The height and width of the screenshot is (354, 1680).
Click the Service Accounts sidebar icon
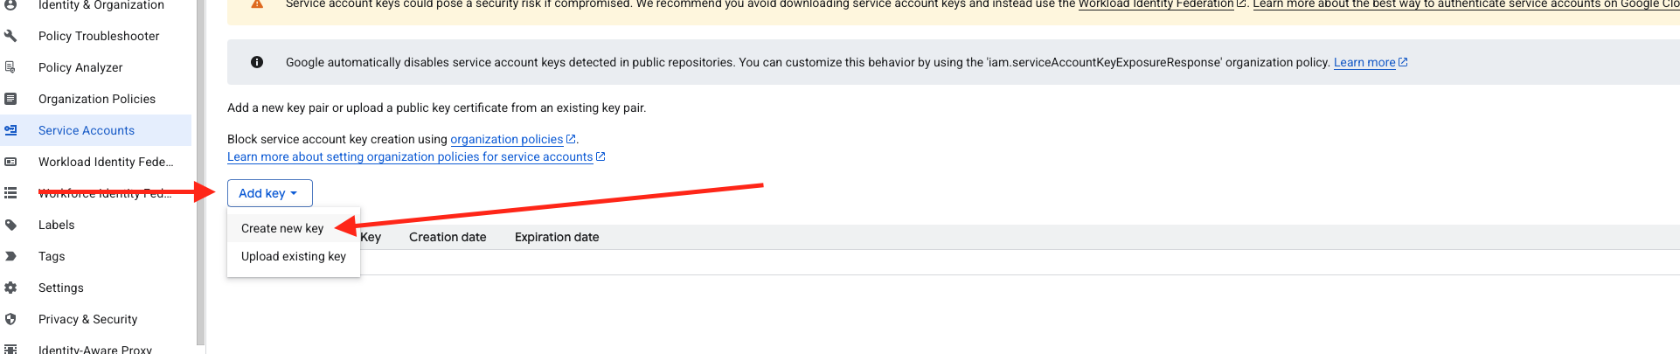tap(10, 130)
